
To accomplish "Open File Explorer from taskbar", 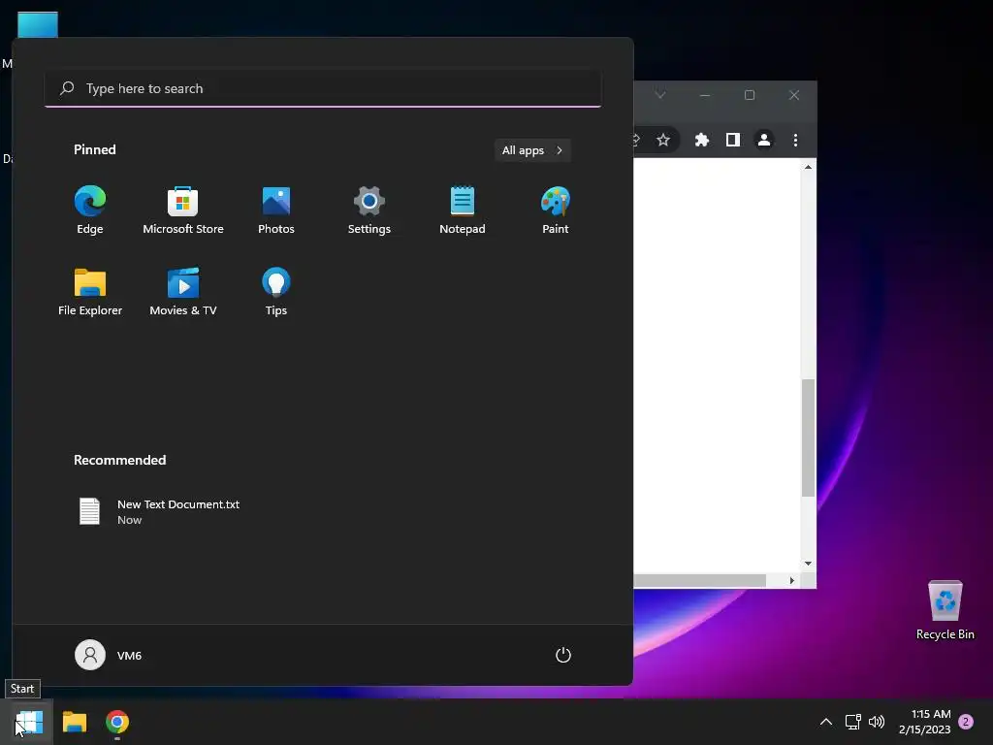I will tap(75, 722).
